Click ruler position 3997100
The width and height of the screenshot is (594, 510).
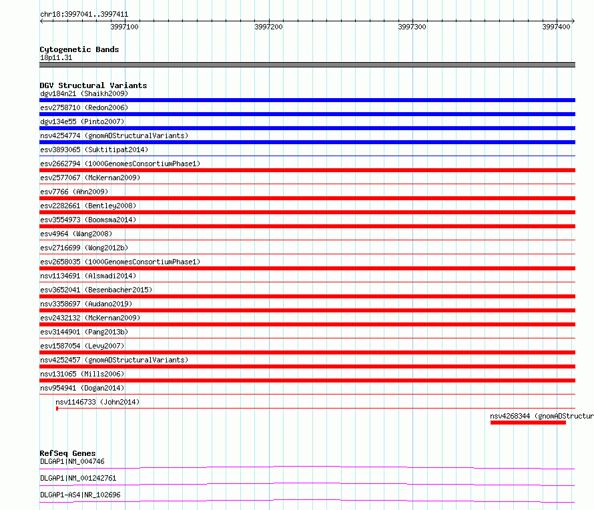[x=124, y=27]
